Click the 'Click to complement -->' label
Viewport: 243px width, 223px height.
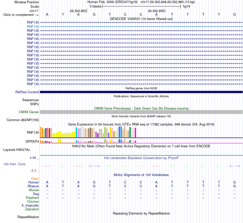pos(21,15)
